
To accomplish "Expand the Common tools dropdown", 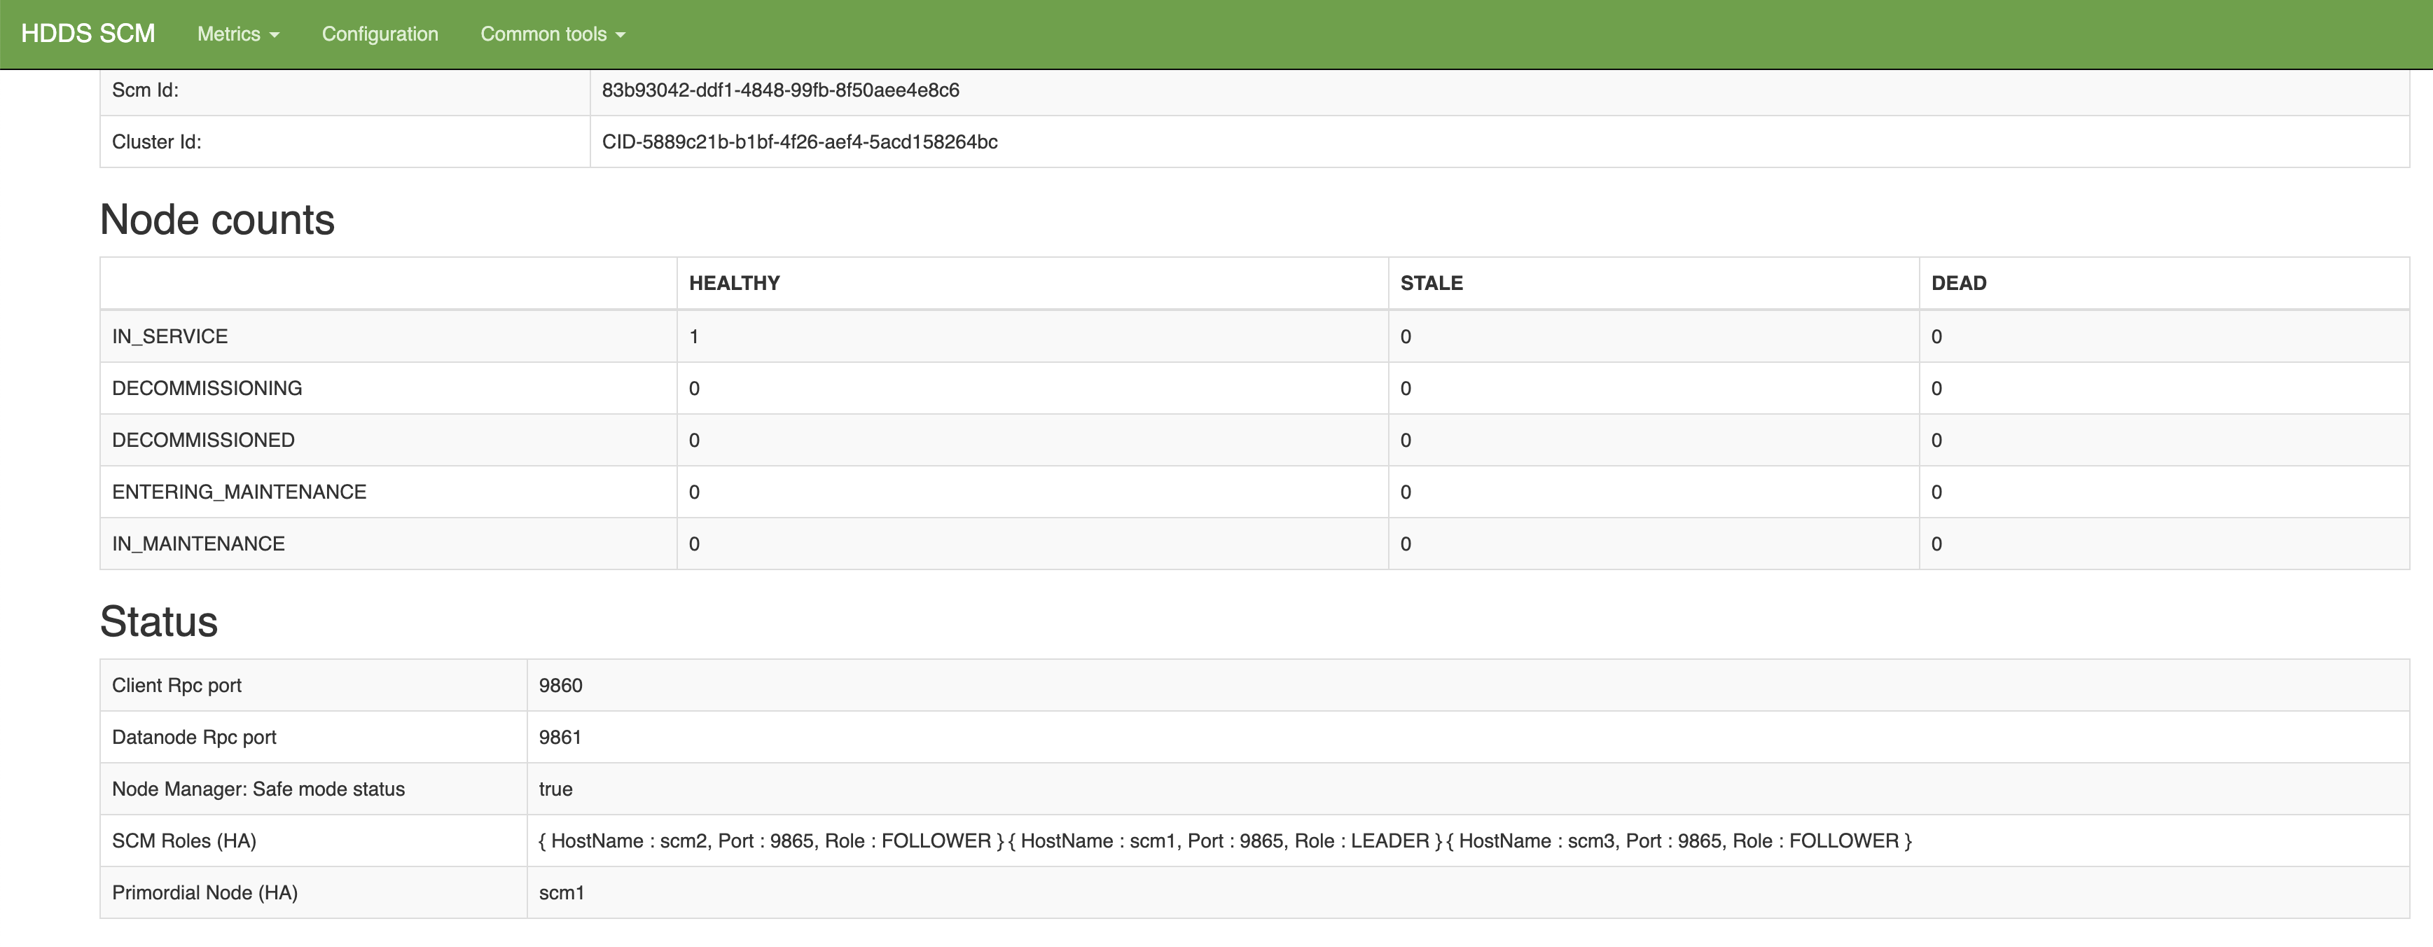I will pos(553,34).
